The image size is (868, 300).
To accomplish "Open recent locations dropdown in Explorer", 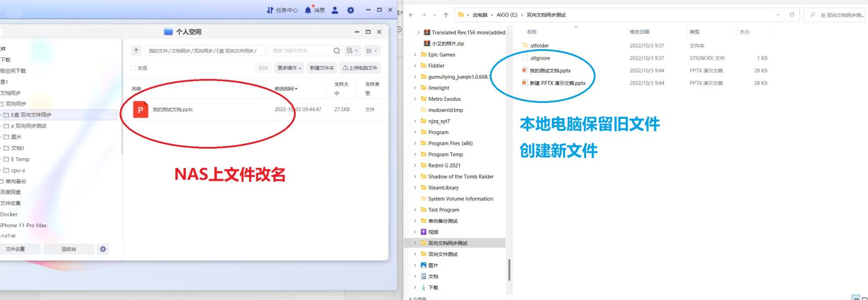I will tap(434, 15).
